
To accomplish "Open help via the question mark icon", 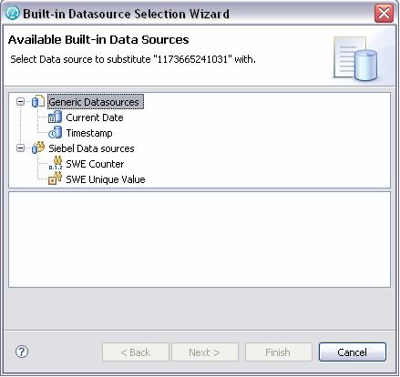I will (x=22, y=352).
